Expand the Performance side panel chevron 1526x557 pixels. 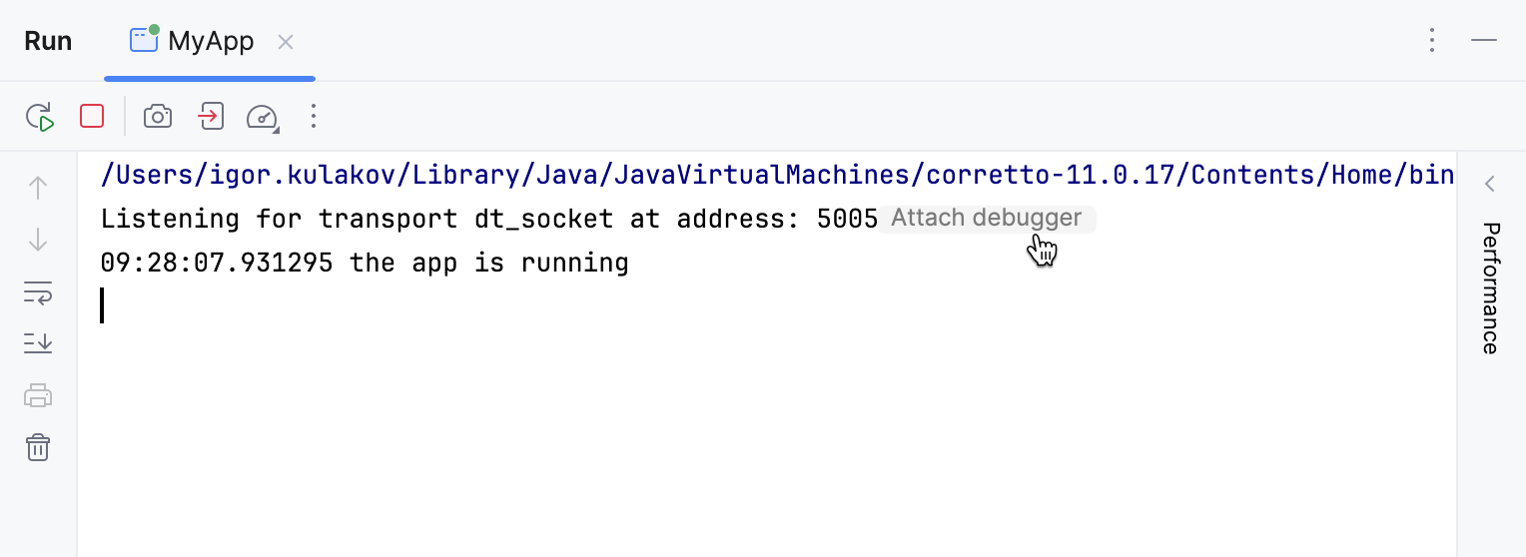[x=1490, y=185]
